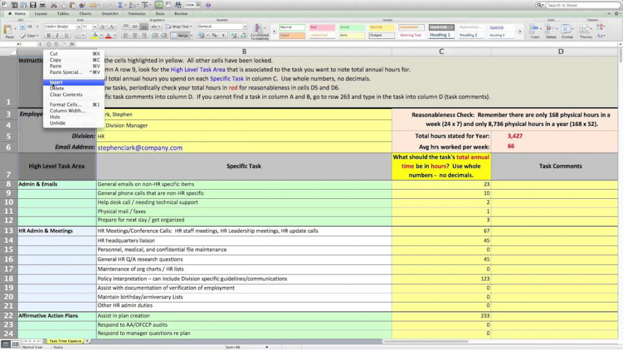Toggle italic formatting

pyautogui.click(x=57, y=36)
